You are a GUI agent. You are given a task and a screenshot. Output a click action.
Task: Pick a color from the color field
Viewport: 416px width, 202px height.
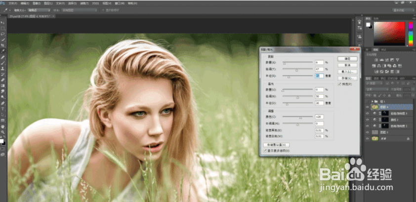point(389,34)
